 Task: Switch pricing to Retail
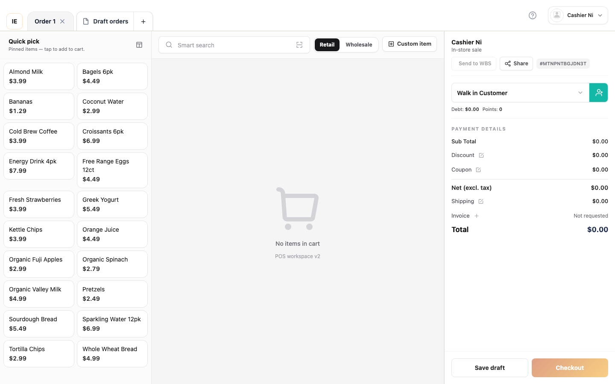(327, 45)
